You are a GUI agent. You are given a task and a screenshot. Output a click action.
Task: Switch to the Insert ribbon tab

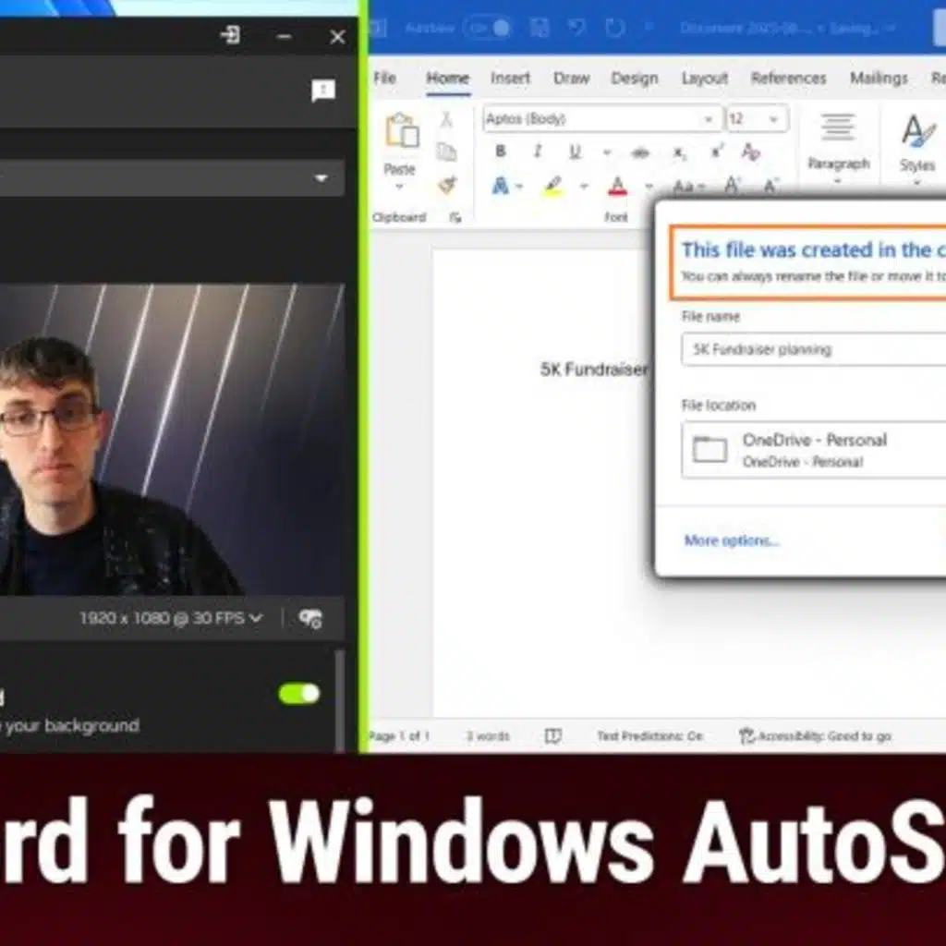click(x=510, y=79)
